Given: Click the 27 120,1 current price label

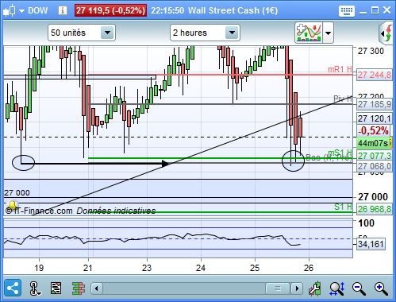Looking at the screenshot, I should [374, 118].
